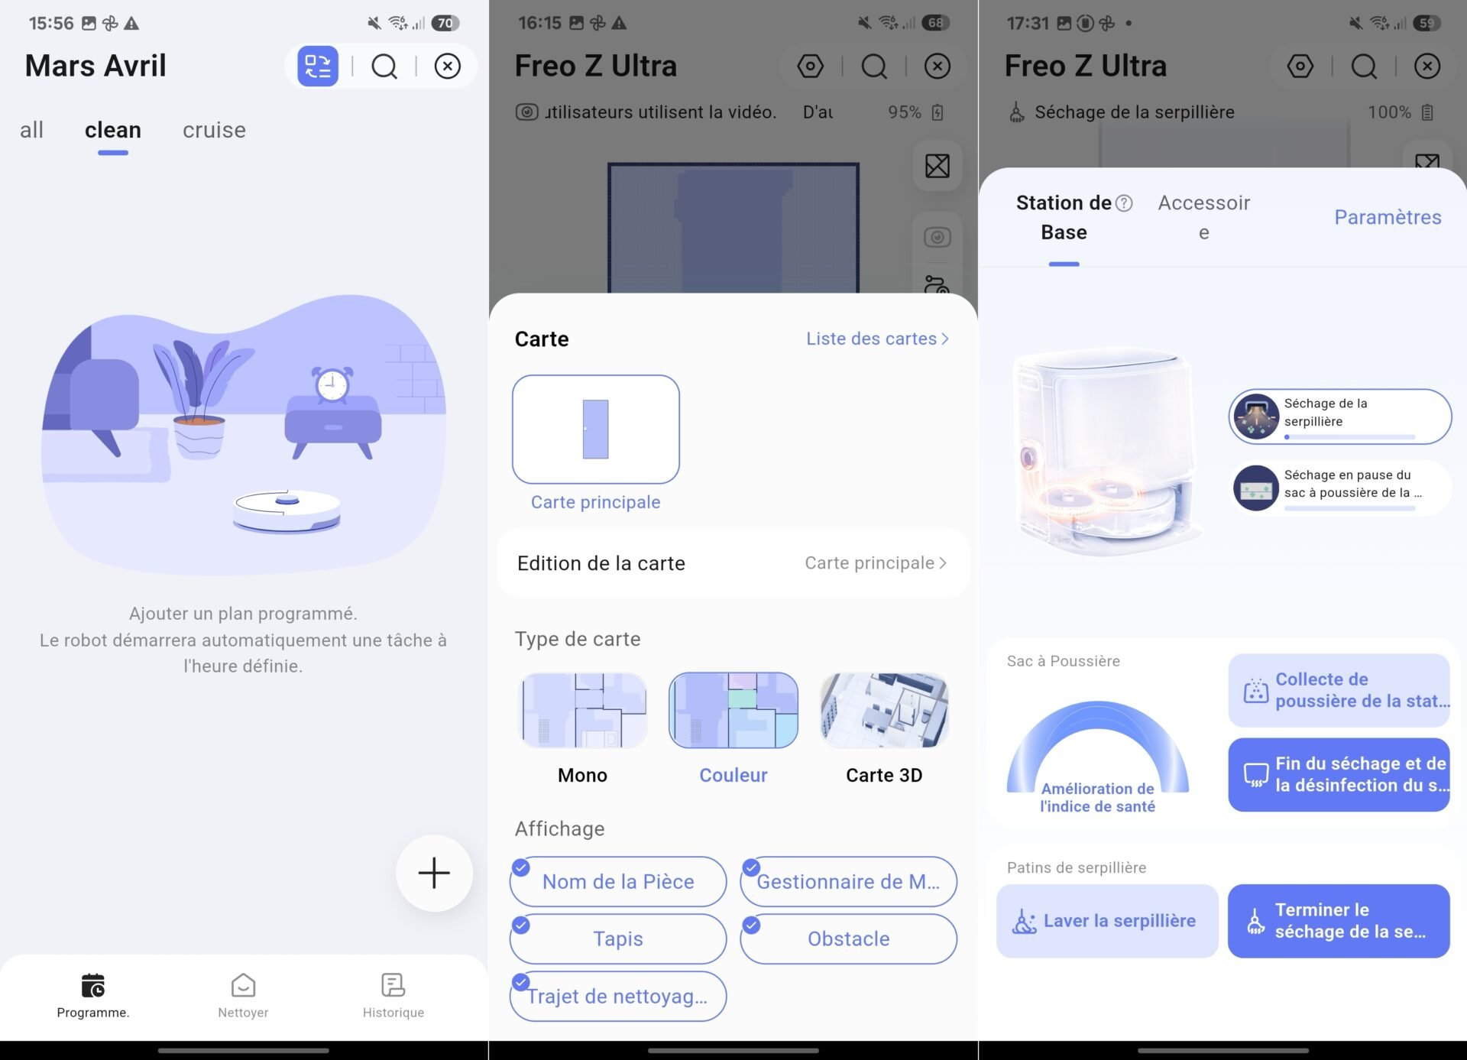
Task: Open the Paramètres link
Action: click(x=1388, y=217)
